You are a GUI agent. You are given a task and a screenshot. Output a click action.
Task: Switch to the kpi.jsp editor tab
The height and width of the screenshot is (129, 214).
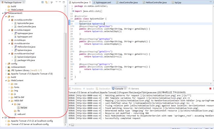tap(176, 2)
